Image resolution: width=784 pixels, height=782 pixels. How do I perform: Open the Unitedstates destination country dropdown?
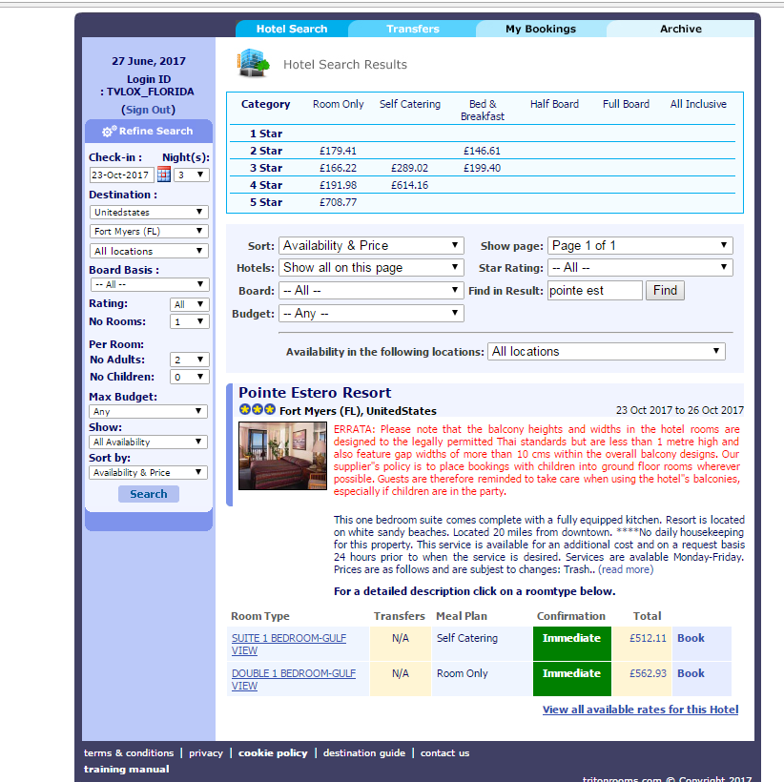tap(149, 212)
